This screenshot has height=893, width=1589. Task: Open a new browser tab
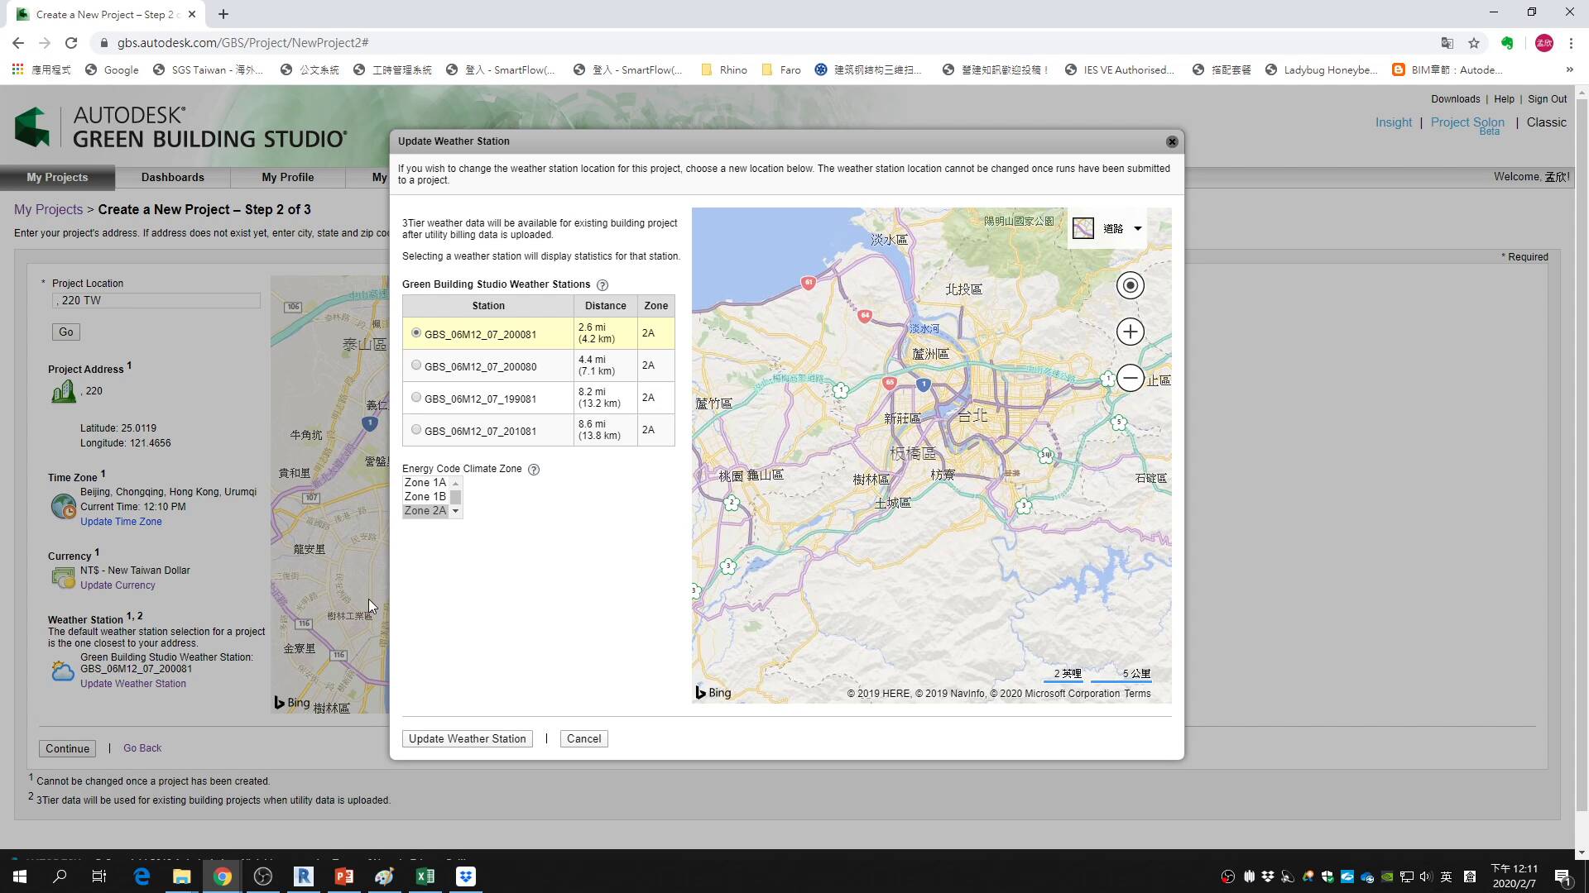click(223, 14)
